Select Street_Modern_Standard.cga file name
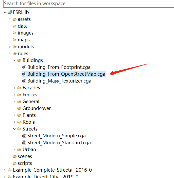This screenshot has height=178, width=174. pyautogui.click(x=59, y=143)
